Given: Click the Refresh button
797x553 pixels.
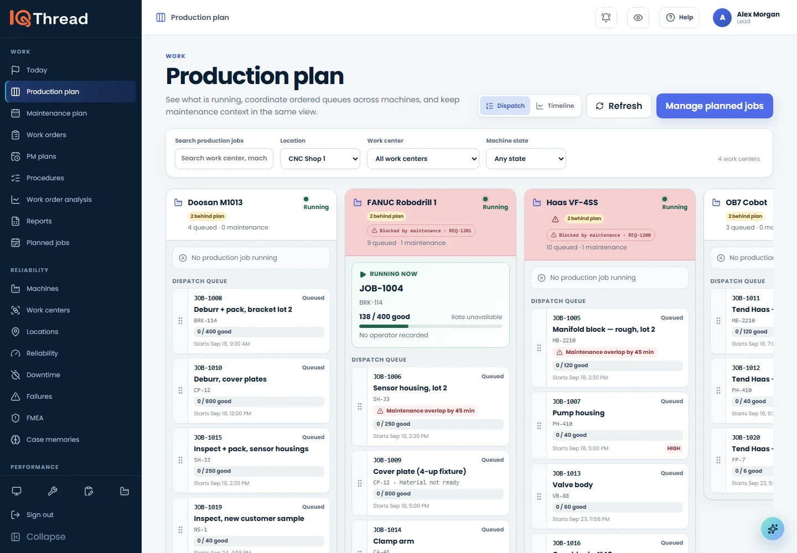Looking at the screenshot, I should 619,106.
